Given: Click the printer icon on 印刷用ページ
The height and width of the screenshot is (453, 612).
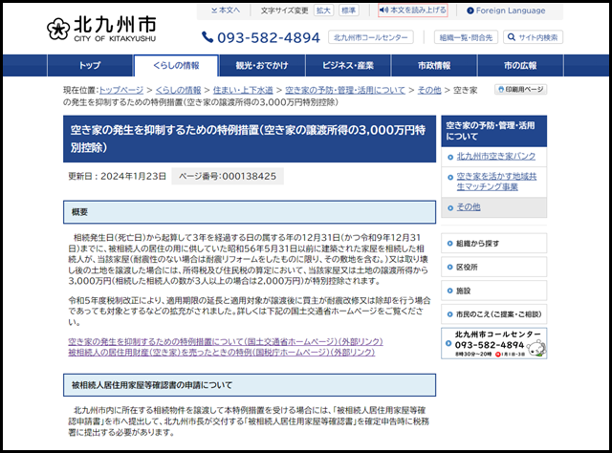Looking at the screenshot, I should pos(501,90).
